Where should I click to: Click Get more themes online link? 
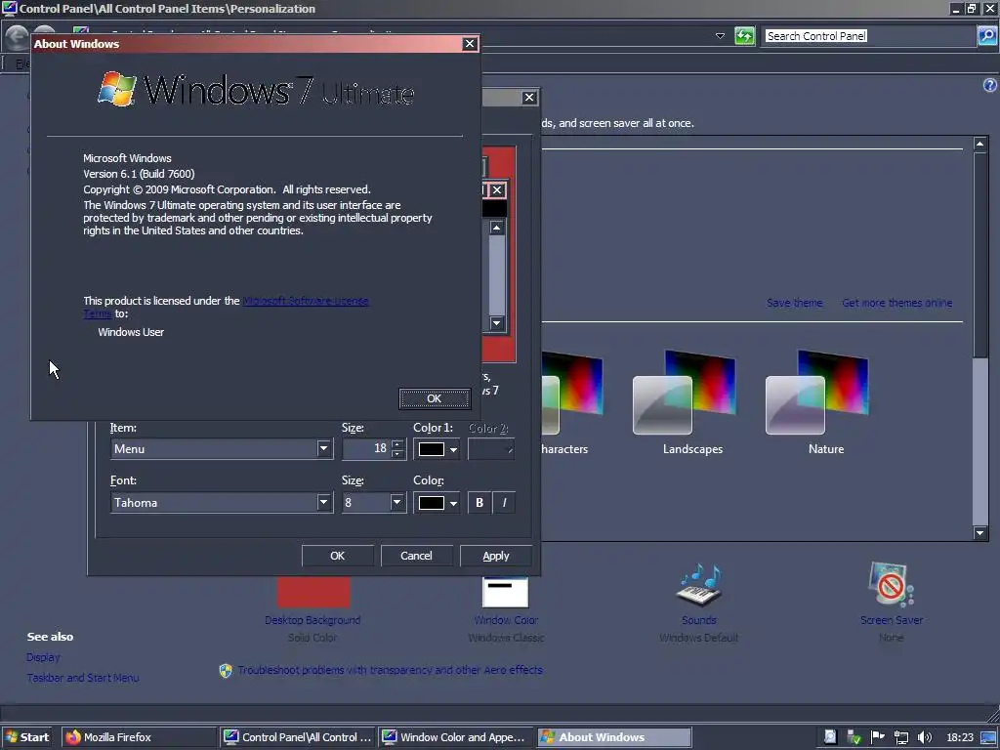pyautogui.click(x=896, y=303)
